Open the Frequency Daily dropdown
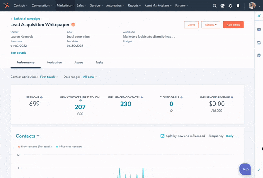263x178 pixels. pos(231,136)
